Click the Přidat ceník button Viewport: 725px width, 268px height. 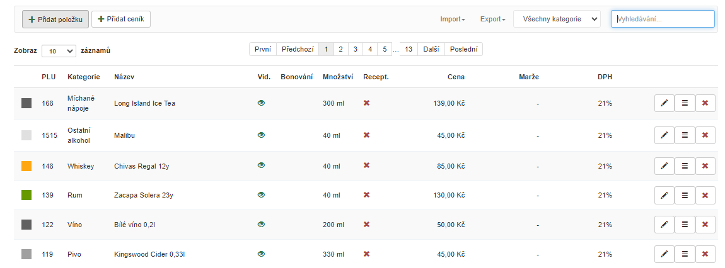pos(121,20)
